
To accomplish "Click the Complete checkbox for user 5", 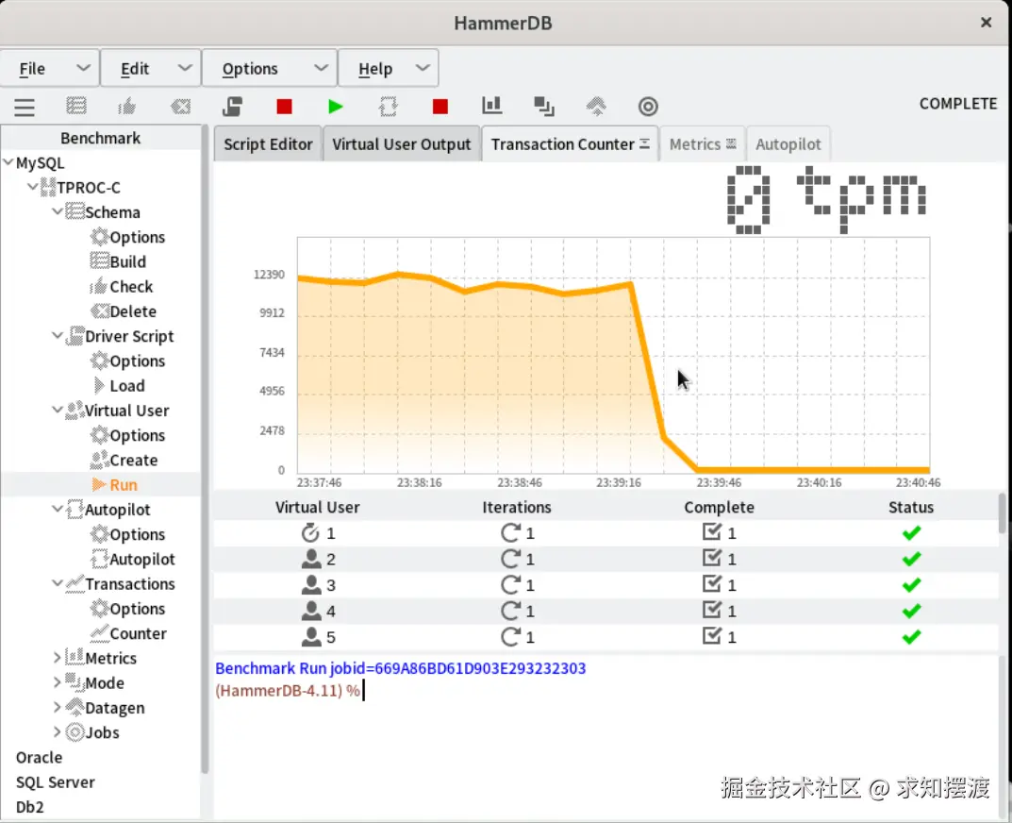I will (x=711, y=636).
